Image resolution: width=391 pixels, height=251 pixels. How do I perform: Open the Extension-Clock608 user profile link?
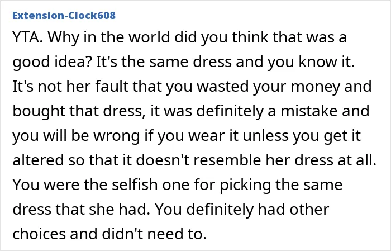point(64,16)
